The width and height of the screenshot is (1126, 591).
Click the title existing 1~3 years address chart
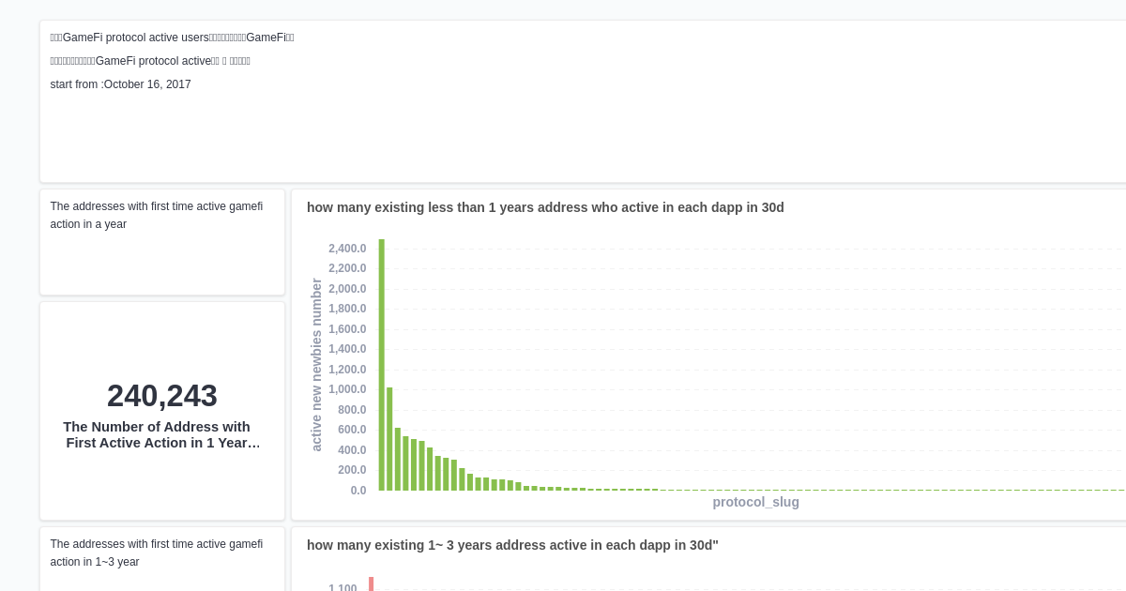pyautogui.click(x=512, y=545)
